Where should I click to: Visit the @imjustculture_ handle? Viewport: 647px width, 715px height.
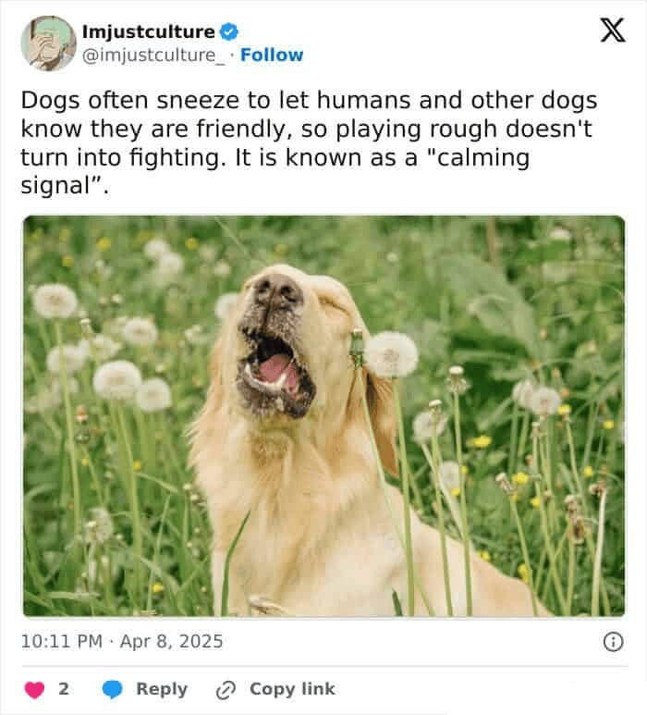coord(153,55)
